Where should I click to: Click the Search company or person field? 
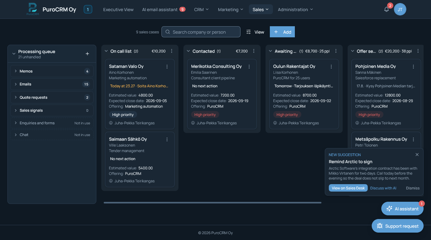click(x=201, y=32)
